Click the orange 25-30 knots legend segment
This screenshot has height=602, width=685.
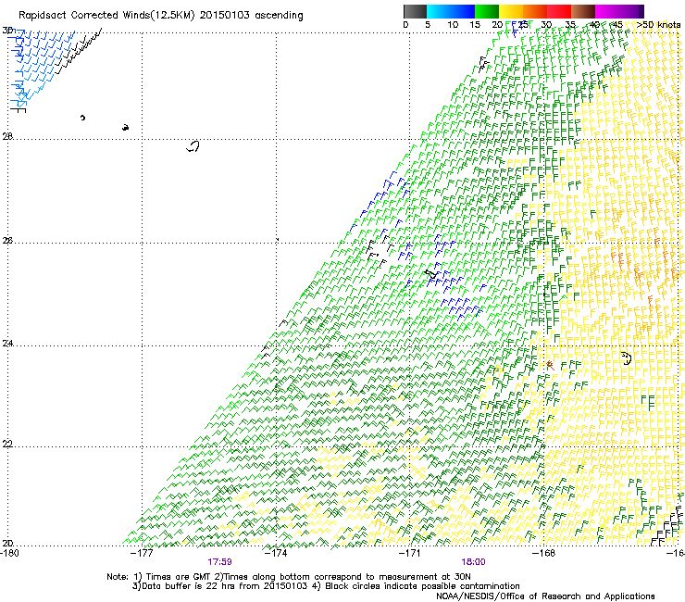click(535, 11)
